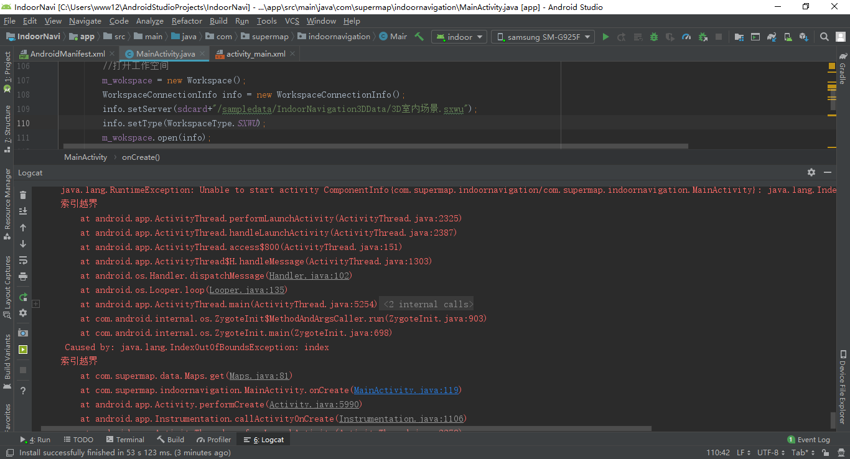Open the Terminal tool window
Image resolution: width=850 pixels, height=459 pixels.
(124, 439)
